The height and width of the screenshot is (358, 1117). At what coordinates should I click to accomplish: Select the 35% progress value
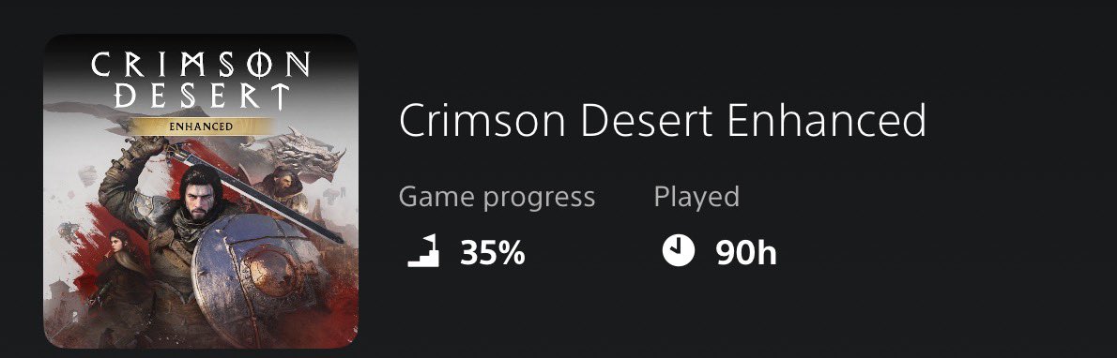tap(492, 253)
